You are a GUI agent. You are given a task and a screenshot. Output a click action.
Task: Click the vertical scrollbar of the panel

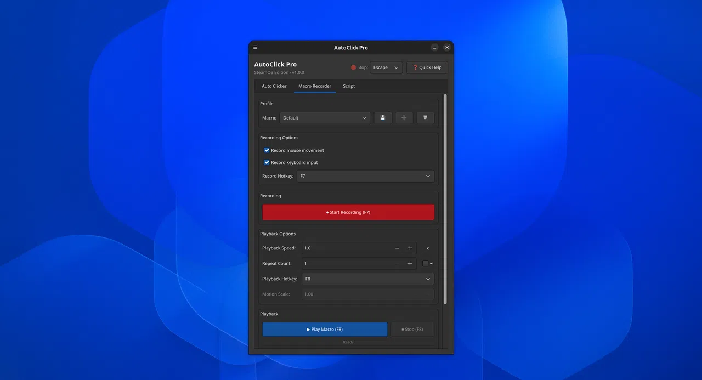445,199
